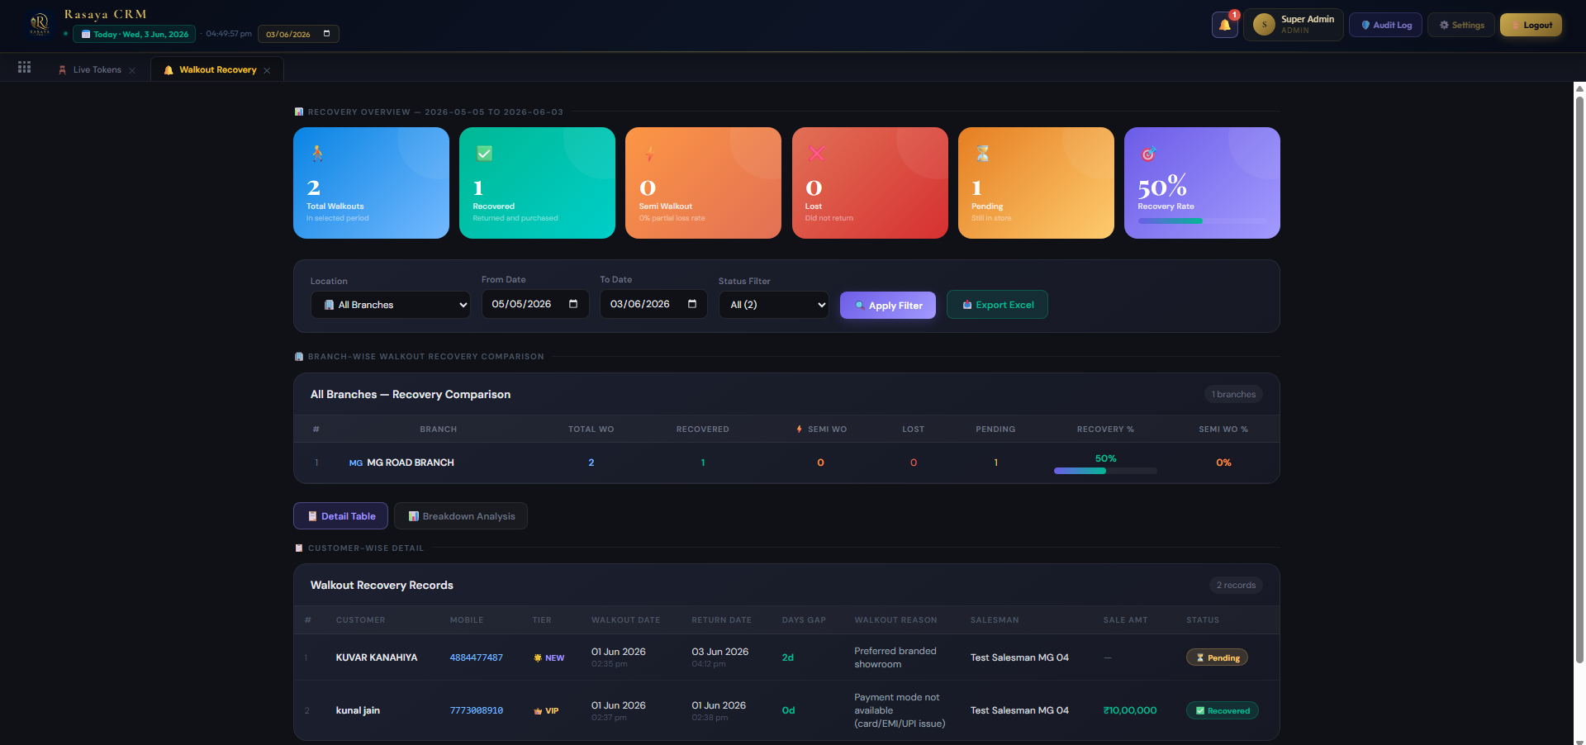Viewport: 1586px width, 745px height.
Task: Expand the Status Filter dropdown
Action: point(774,305)
